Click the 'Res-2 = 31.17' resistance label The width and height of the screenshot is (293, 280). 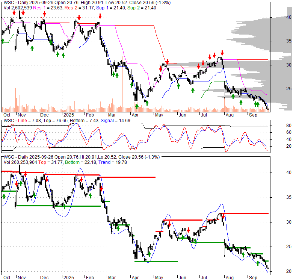click(79, 8)
